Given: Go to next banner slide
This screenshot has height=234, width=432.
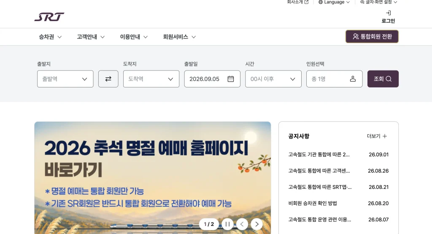Looking at the screenshot, I should pos(257,224).
